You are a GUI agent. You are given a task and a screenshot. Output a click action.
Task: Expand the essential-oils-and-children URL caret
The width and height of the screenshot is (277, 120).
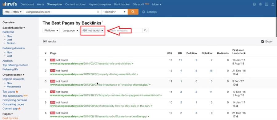point(133,64)
